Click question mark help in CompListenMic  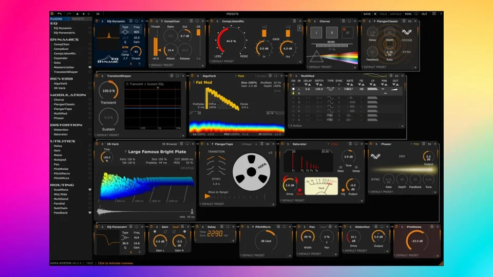(x=299, y=28)
